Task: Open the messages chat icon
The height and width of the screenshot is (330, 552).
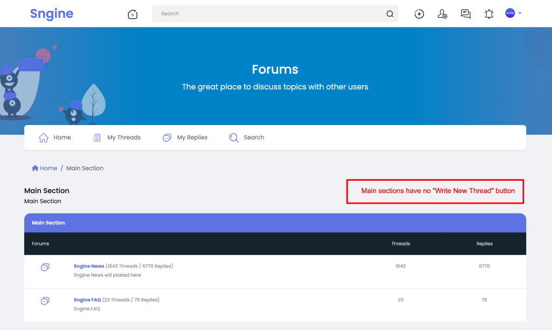Action: point(466,13)
